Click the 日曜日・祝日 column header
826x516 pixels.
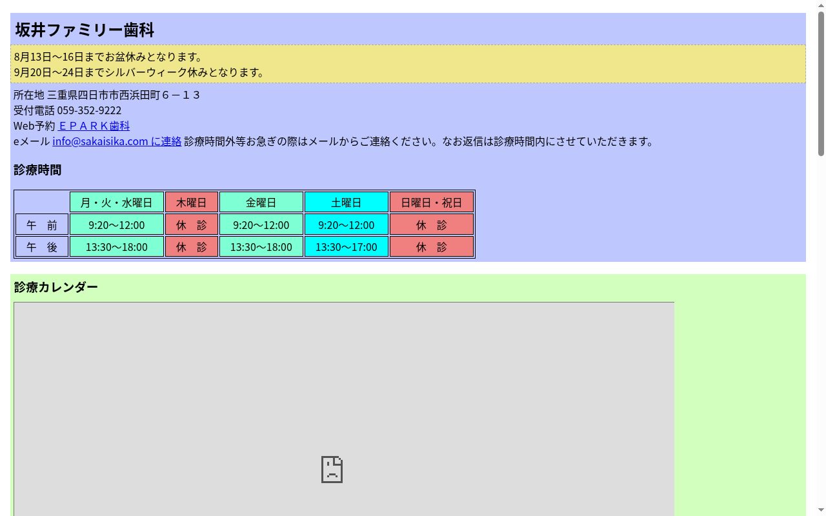[x=432, y=202]
